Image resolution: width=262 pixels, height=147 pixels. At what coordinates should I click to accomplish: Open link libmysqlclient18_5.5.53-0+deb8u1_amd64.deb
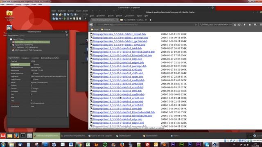[119, 94]
